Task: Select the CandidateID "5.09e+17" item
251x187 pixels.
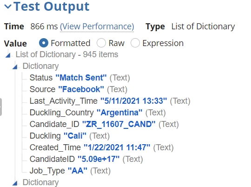Action: point(86,159)
